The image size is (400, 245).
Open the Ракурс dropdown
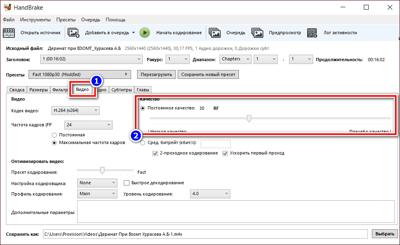tap(178, 59)
